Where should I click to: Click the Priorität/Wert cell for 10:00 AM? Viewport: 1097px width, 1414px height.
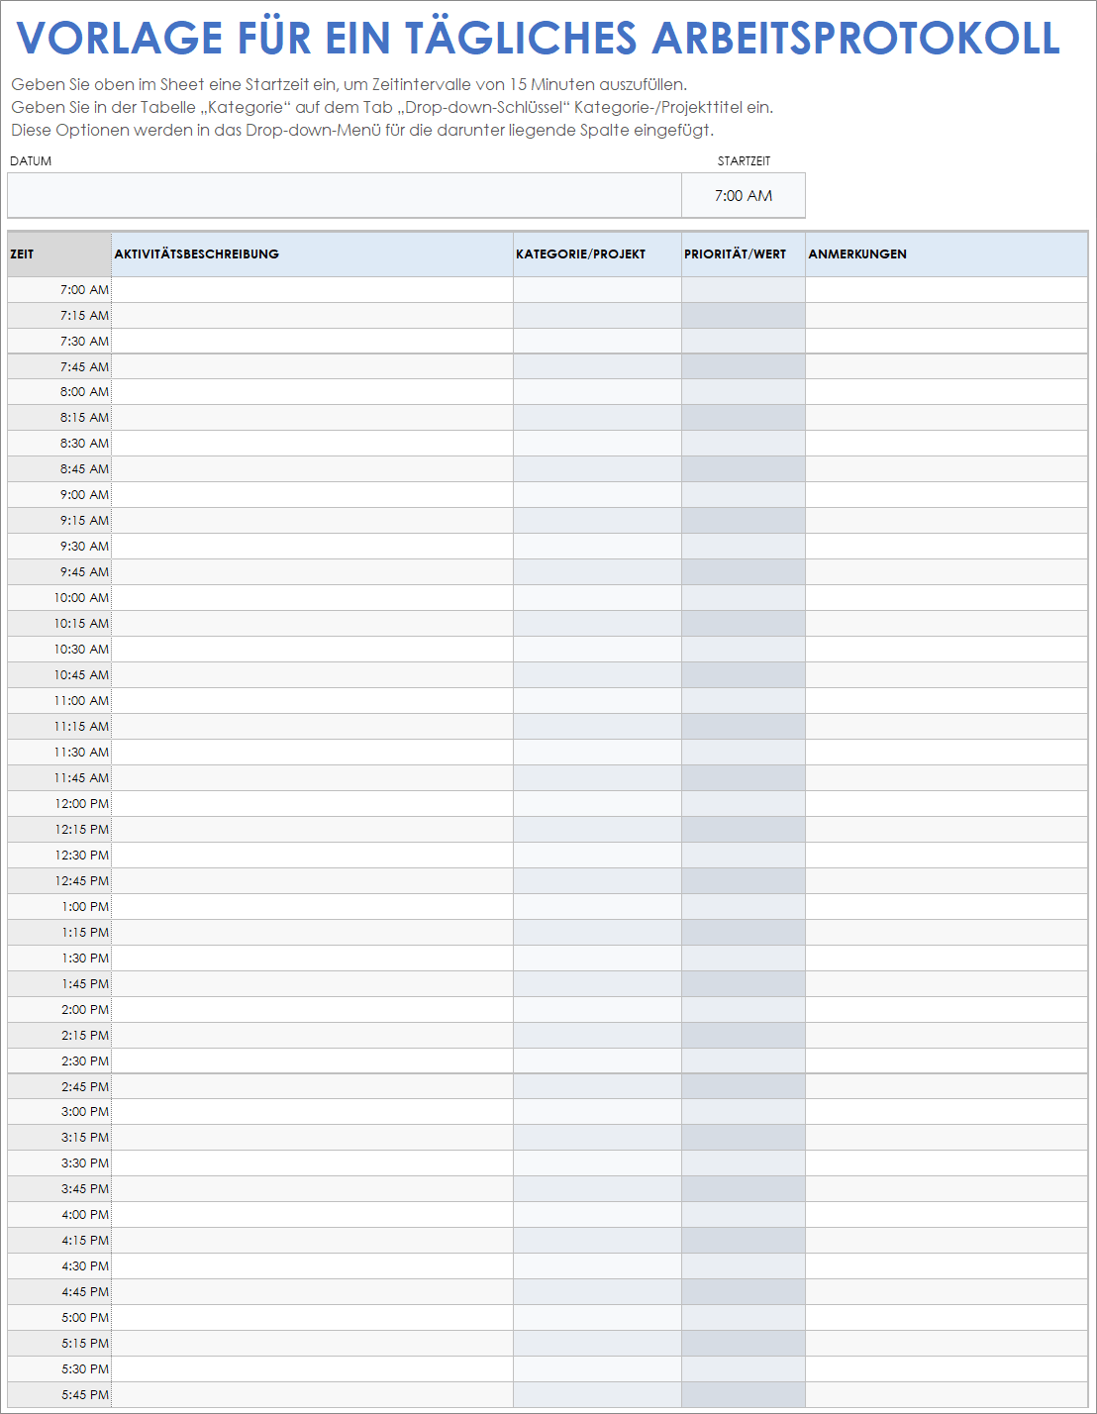[x=743, y=598]
